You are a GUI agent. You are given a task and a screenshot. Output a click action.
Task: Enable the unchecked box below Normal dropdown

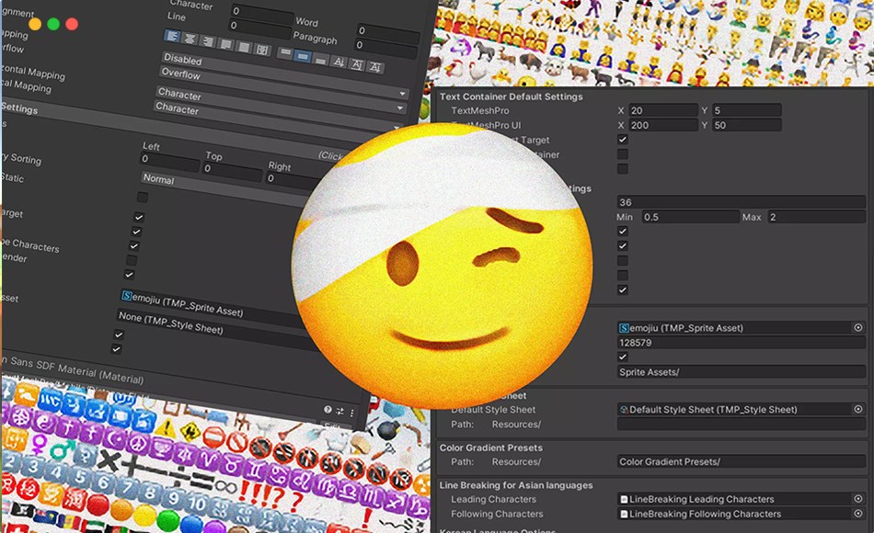pyautogui.click(x=143, y=198)
